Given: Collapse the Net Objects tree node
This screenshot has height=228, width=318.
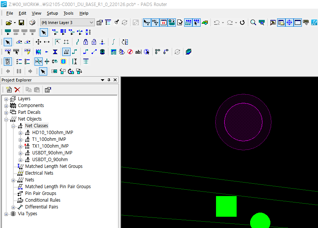Looking at the screenshot, I should 6,119.
